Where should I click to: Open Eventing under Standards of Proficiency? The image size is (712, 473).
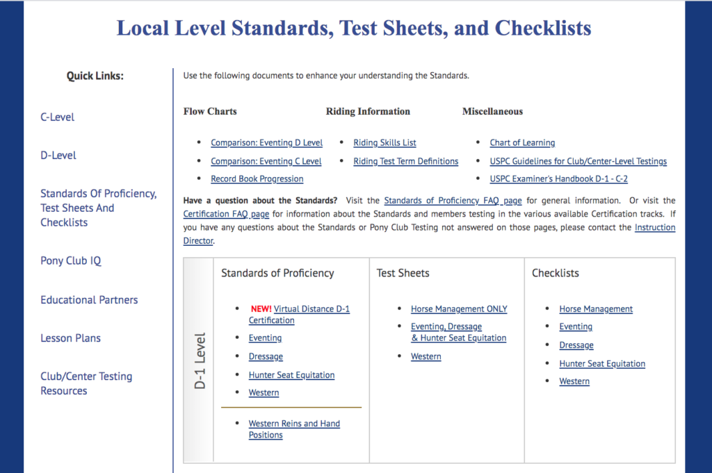tap(265, 338)
